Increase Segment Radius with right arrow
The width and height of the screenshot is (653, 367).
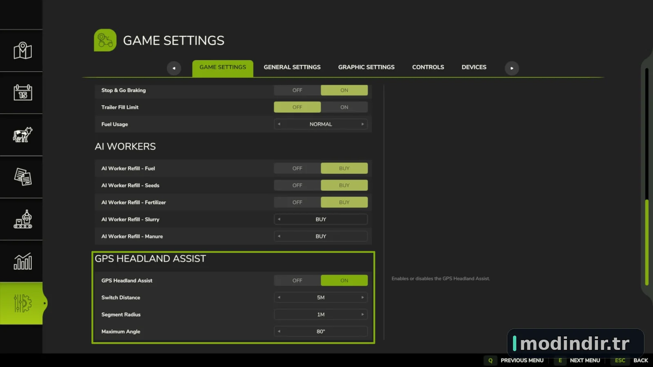click(362, 315)
